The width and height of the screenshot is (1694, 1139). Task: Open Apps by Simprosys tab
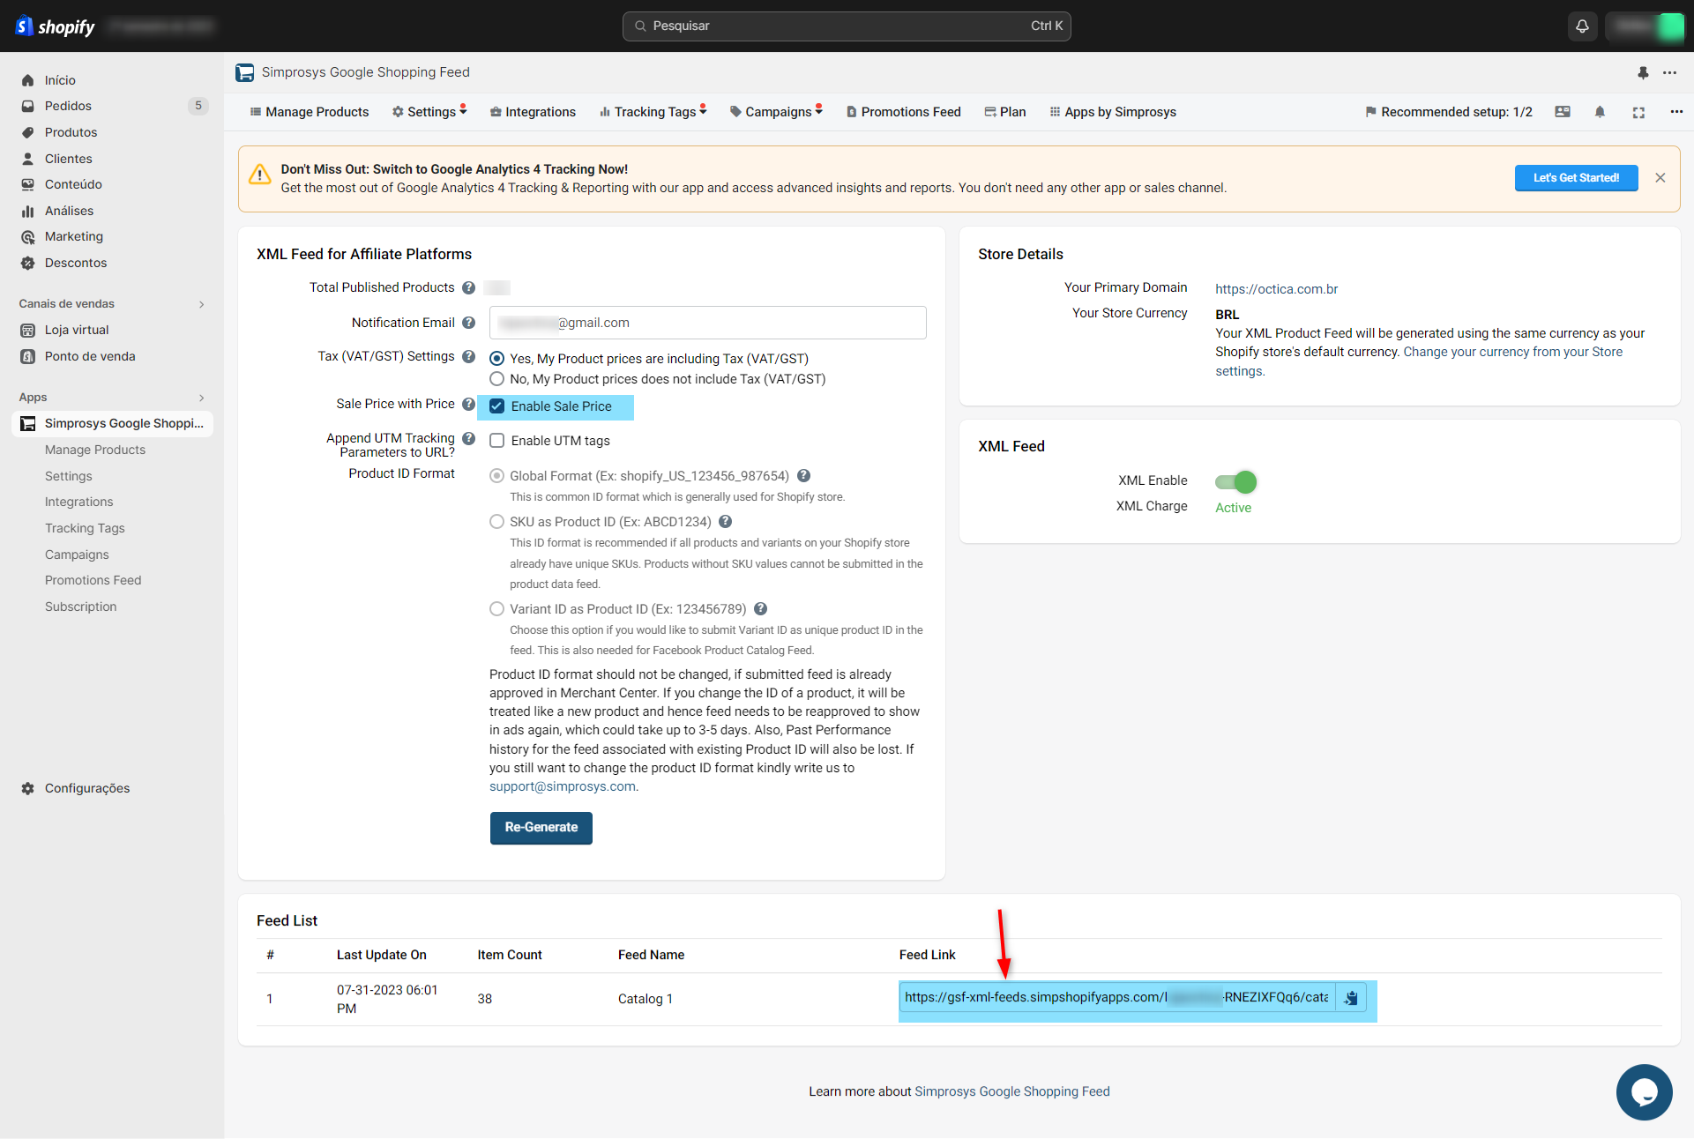click(1113, 112)
